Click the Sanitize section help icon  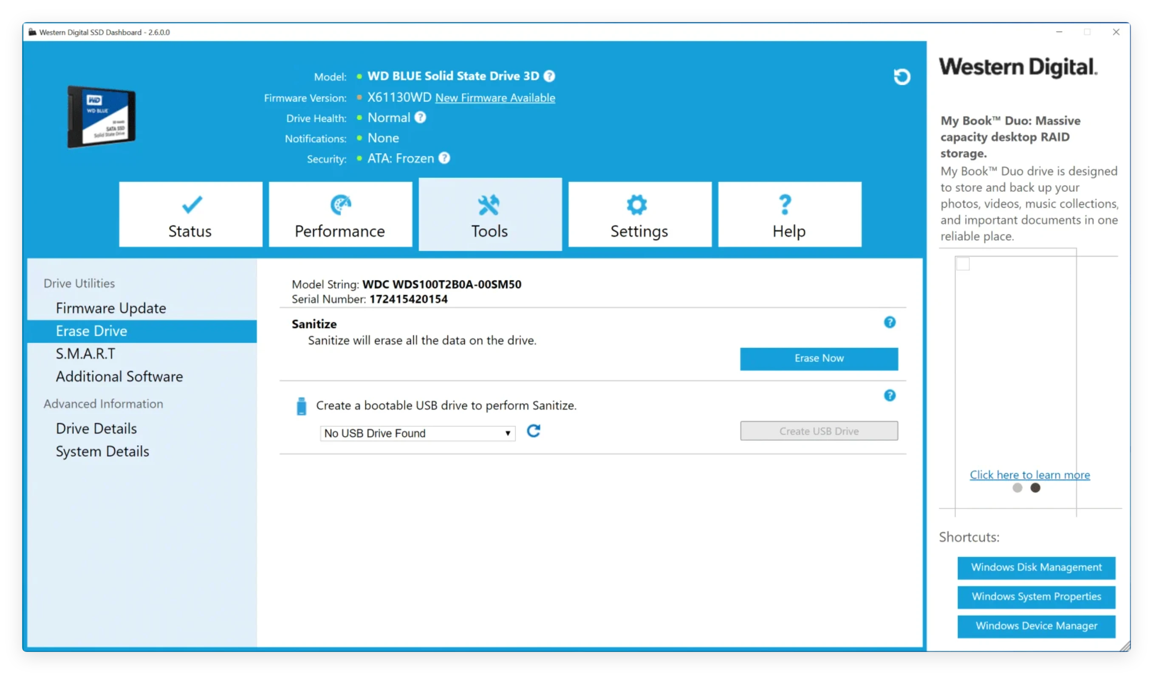(x=890, y=323)
